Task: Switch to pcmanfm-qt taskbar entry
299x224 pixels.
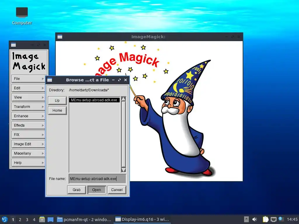Action: pyautogui.click(x=84, y=219)
